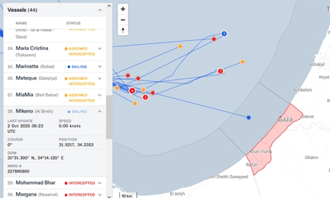This screenshot has width=330, height=198.
Task: Collapse the expanded Mikeno details
Action: pos(100,112)
